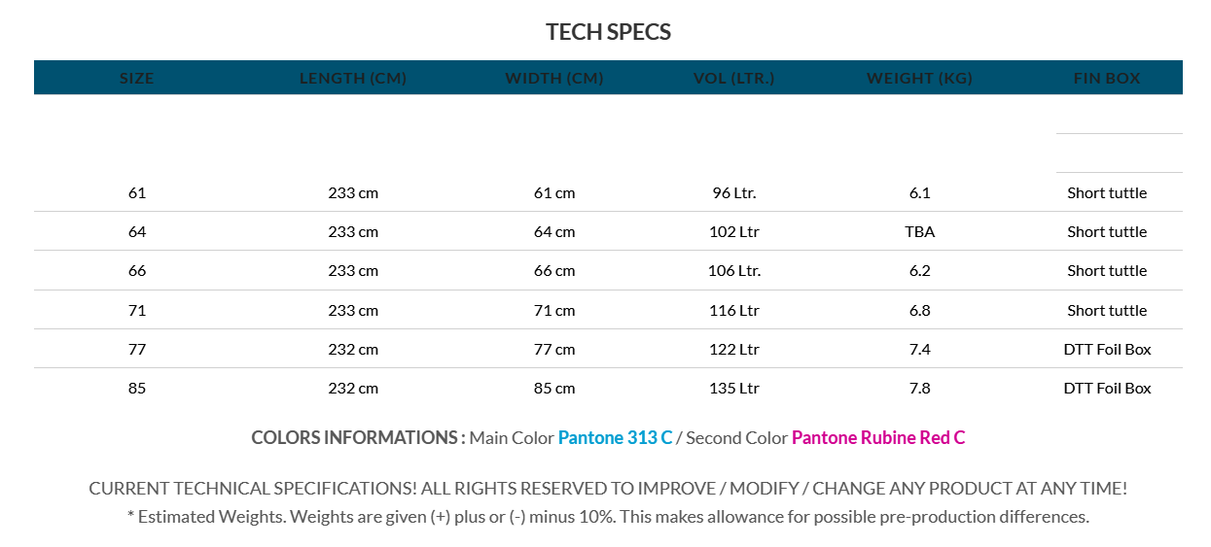This screenshot has width=1211, height=547.
Task: Click the TBA weight cell
Action: tap(919, 231)
